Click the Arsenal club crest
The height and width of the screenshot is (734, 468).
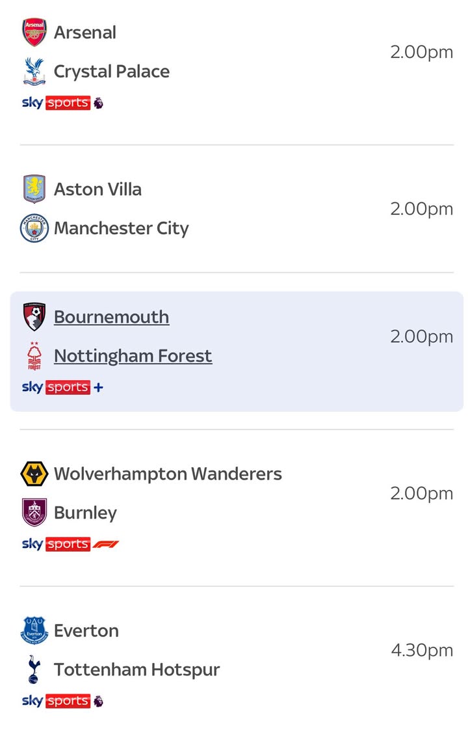tap(34, 33)
